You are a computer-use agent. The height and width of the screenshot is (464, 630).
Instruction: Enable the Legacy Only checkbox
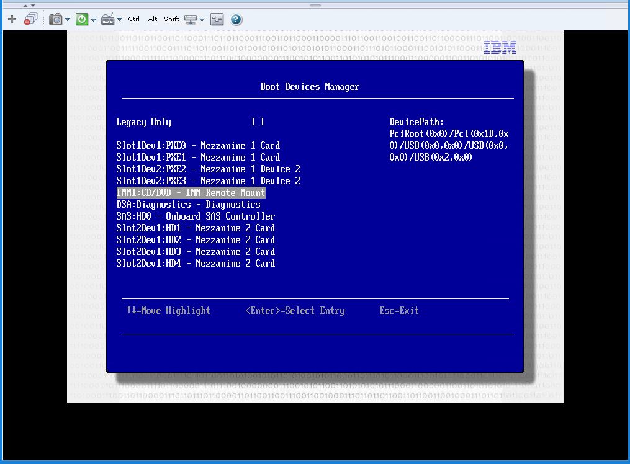tap(258, 122)
